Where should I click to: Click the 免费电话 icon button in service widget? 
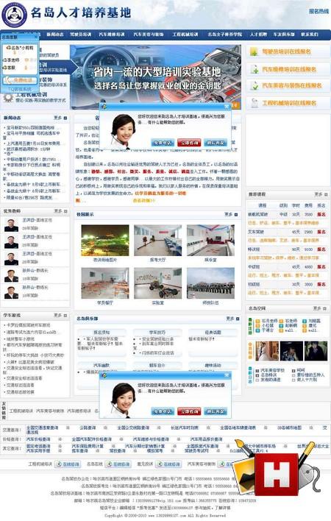pos(21,80)
